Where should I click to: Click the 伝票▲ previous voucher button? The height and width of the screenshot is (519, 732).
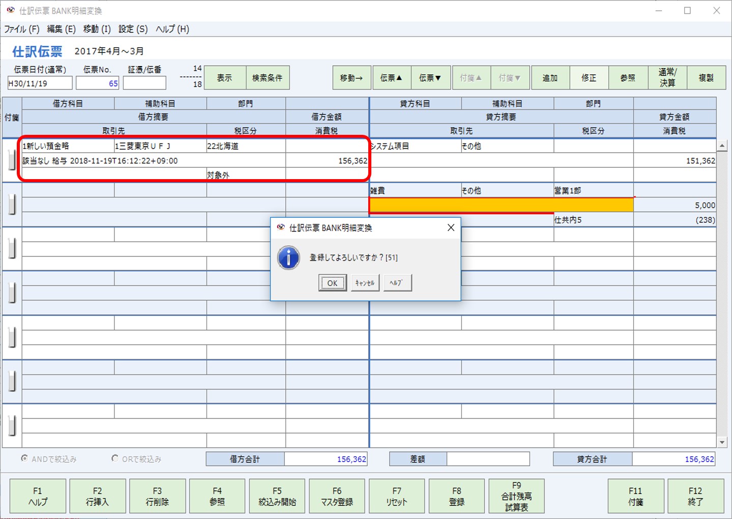[x=391, y=77]
